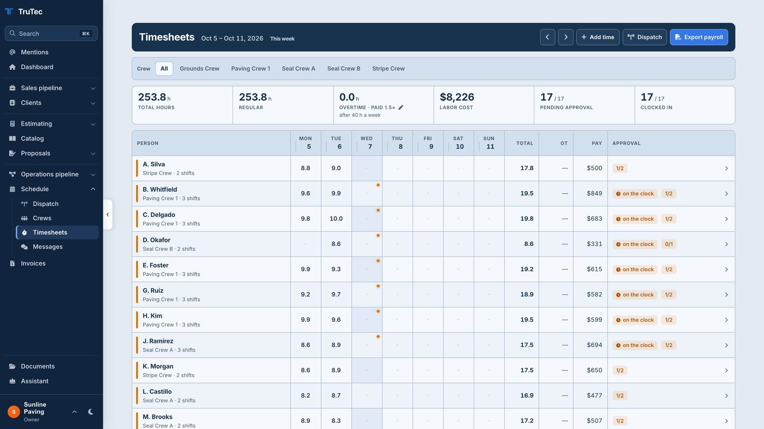Click B. Whitfield on the clock badge

[x=635, y=194]
